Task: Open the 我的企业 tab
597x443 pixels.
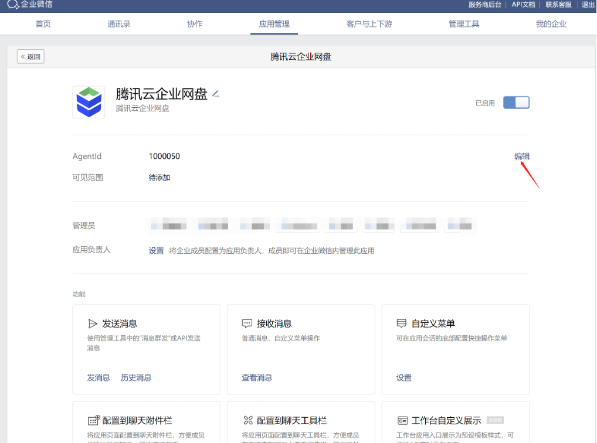Action: click(x=551, y=24)
